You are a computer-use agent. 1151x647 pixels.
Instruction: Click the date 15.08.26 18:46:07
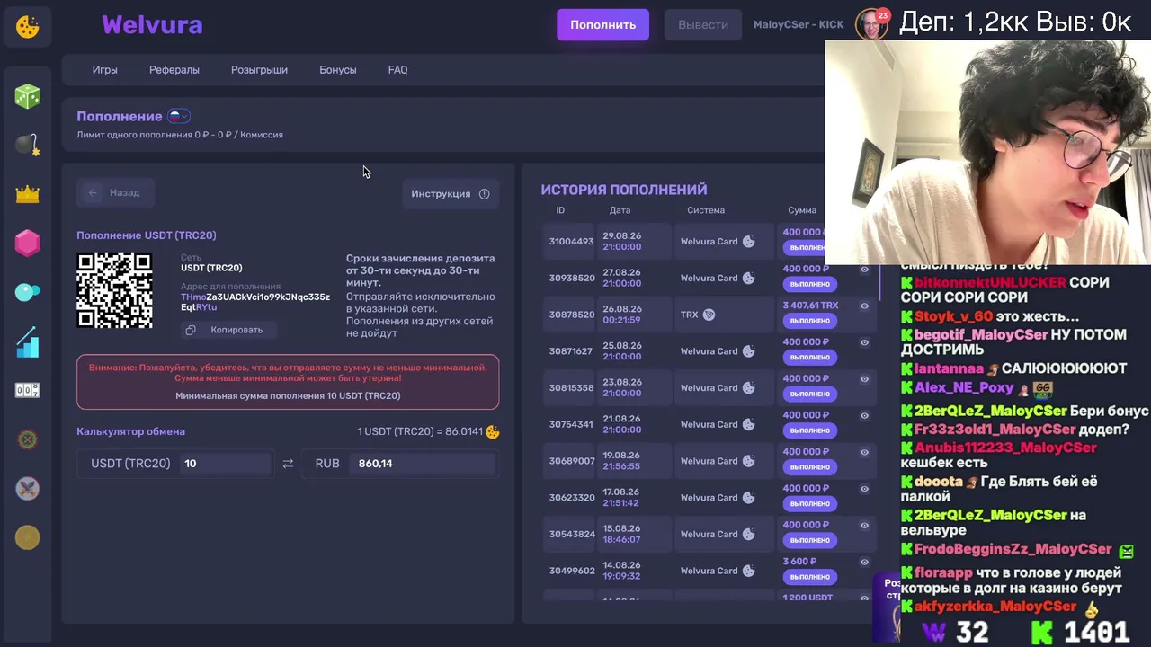point(621,534)
